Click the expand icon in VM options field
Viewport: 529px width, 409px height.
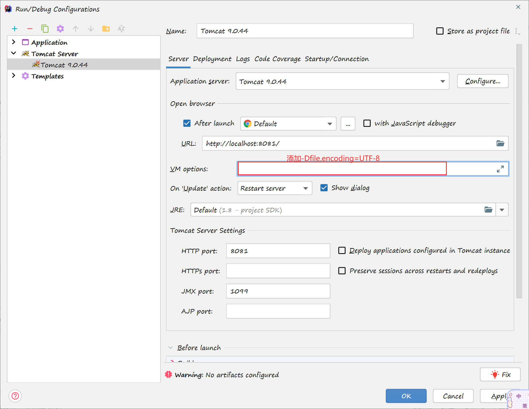tap(500, 169)
